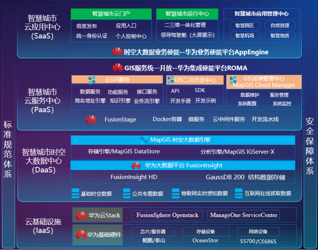Click 系统监控 item
318x250 pixels.
(x=282, y=104)
